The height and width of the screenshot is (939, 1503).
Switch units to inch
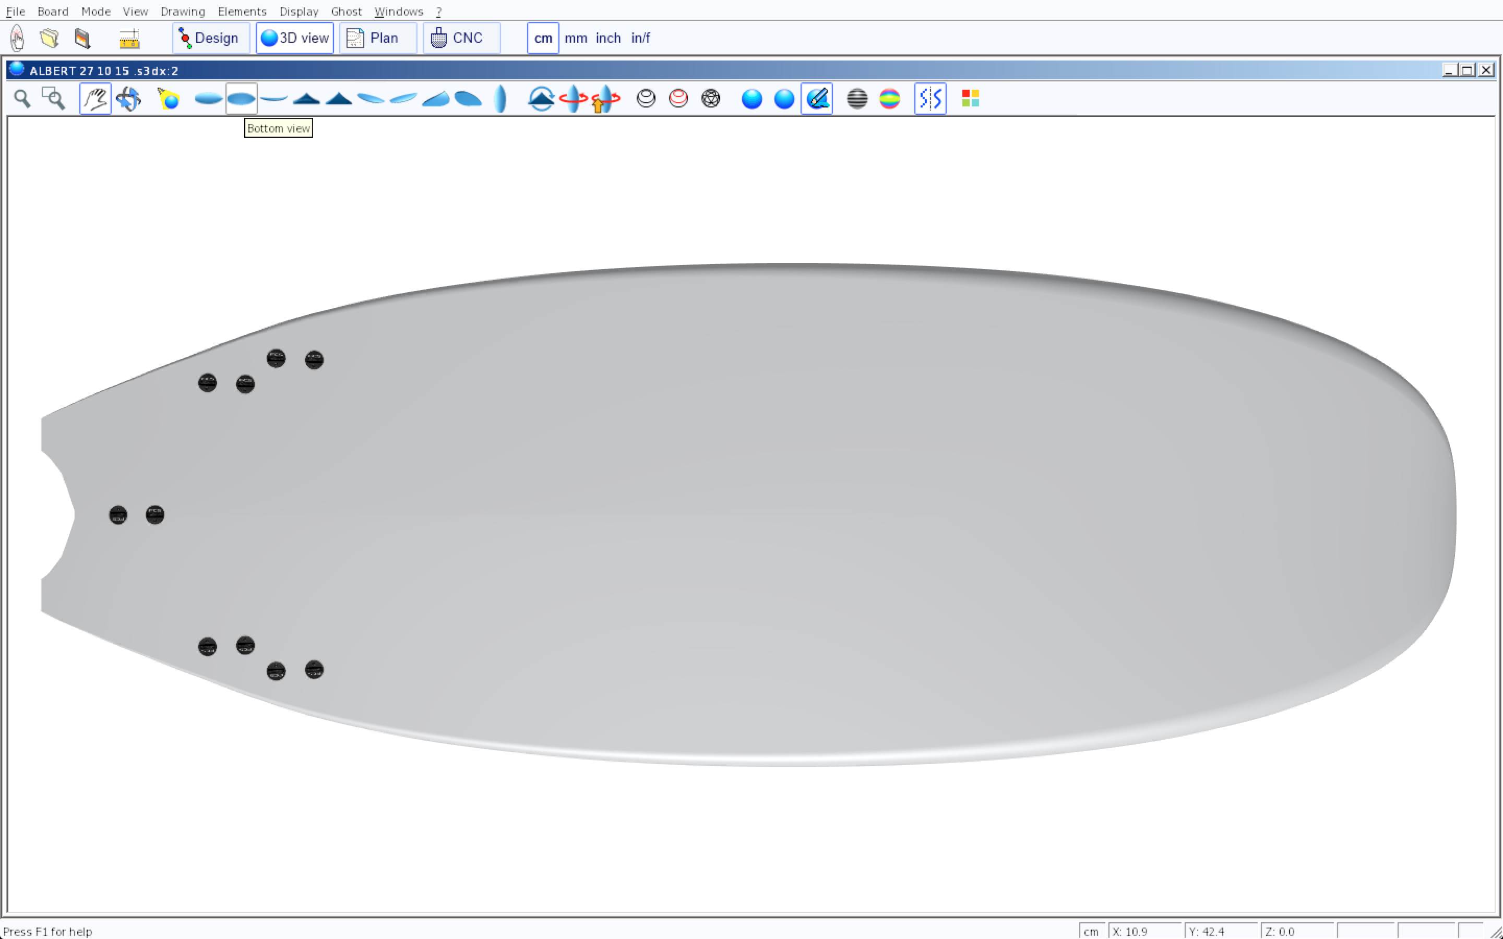[x=608, y=38]
